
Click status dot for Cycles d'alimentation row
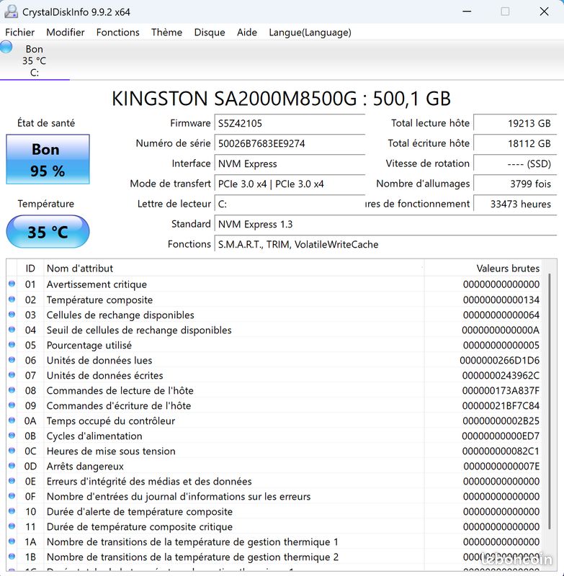[12, 436]
